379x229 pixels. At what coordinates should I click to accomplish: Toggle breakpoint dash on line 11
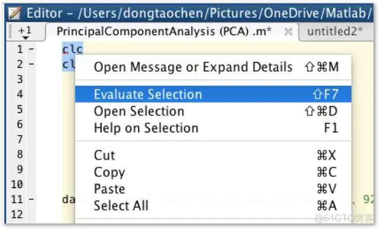pos(31,199)
